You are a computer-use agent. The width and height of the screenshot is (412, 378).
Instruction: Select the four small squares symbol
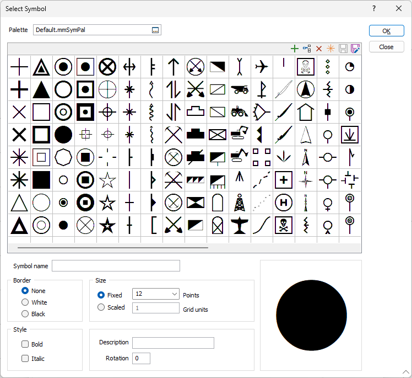262,157
